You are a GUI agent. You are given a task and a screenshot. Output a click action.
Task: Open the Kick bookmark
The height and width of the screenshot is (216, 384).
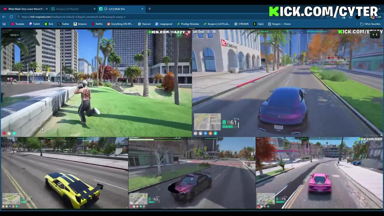(49, 24)
